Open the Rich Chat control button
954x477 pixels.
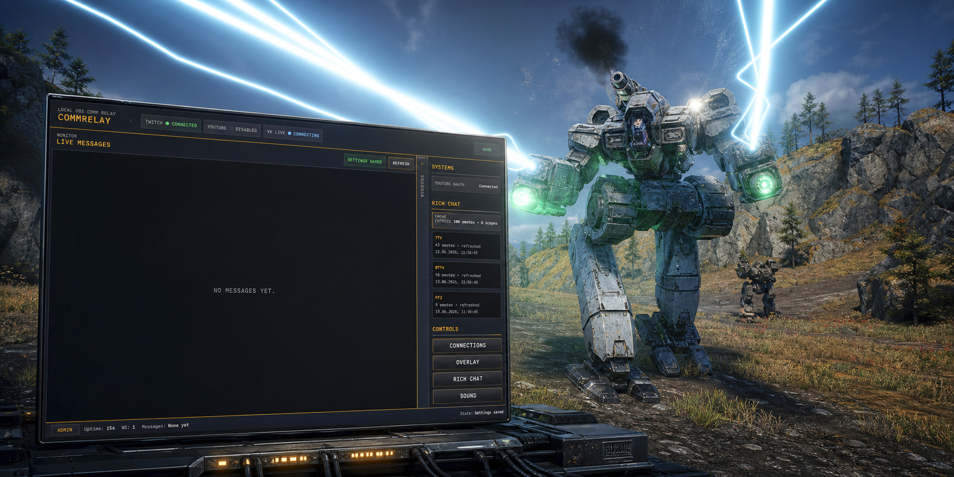click(x=467, y=379)
